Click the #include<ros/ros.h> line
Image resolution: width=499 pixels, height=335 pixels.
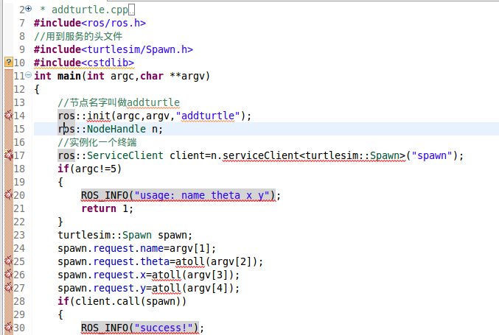(x=90, y=23)
